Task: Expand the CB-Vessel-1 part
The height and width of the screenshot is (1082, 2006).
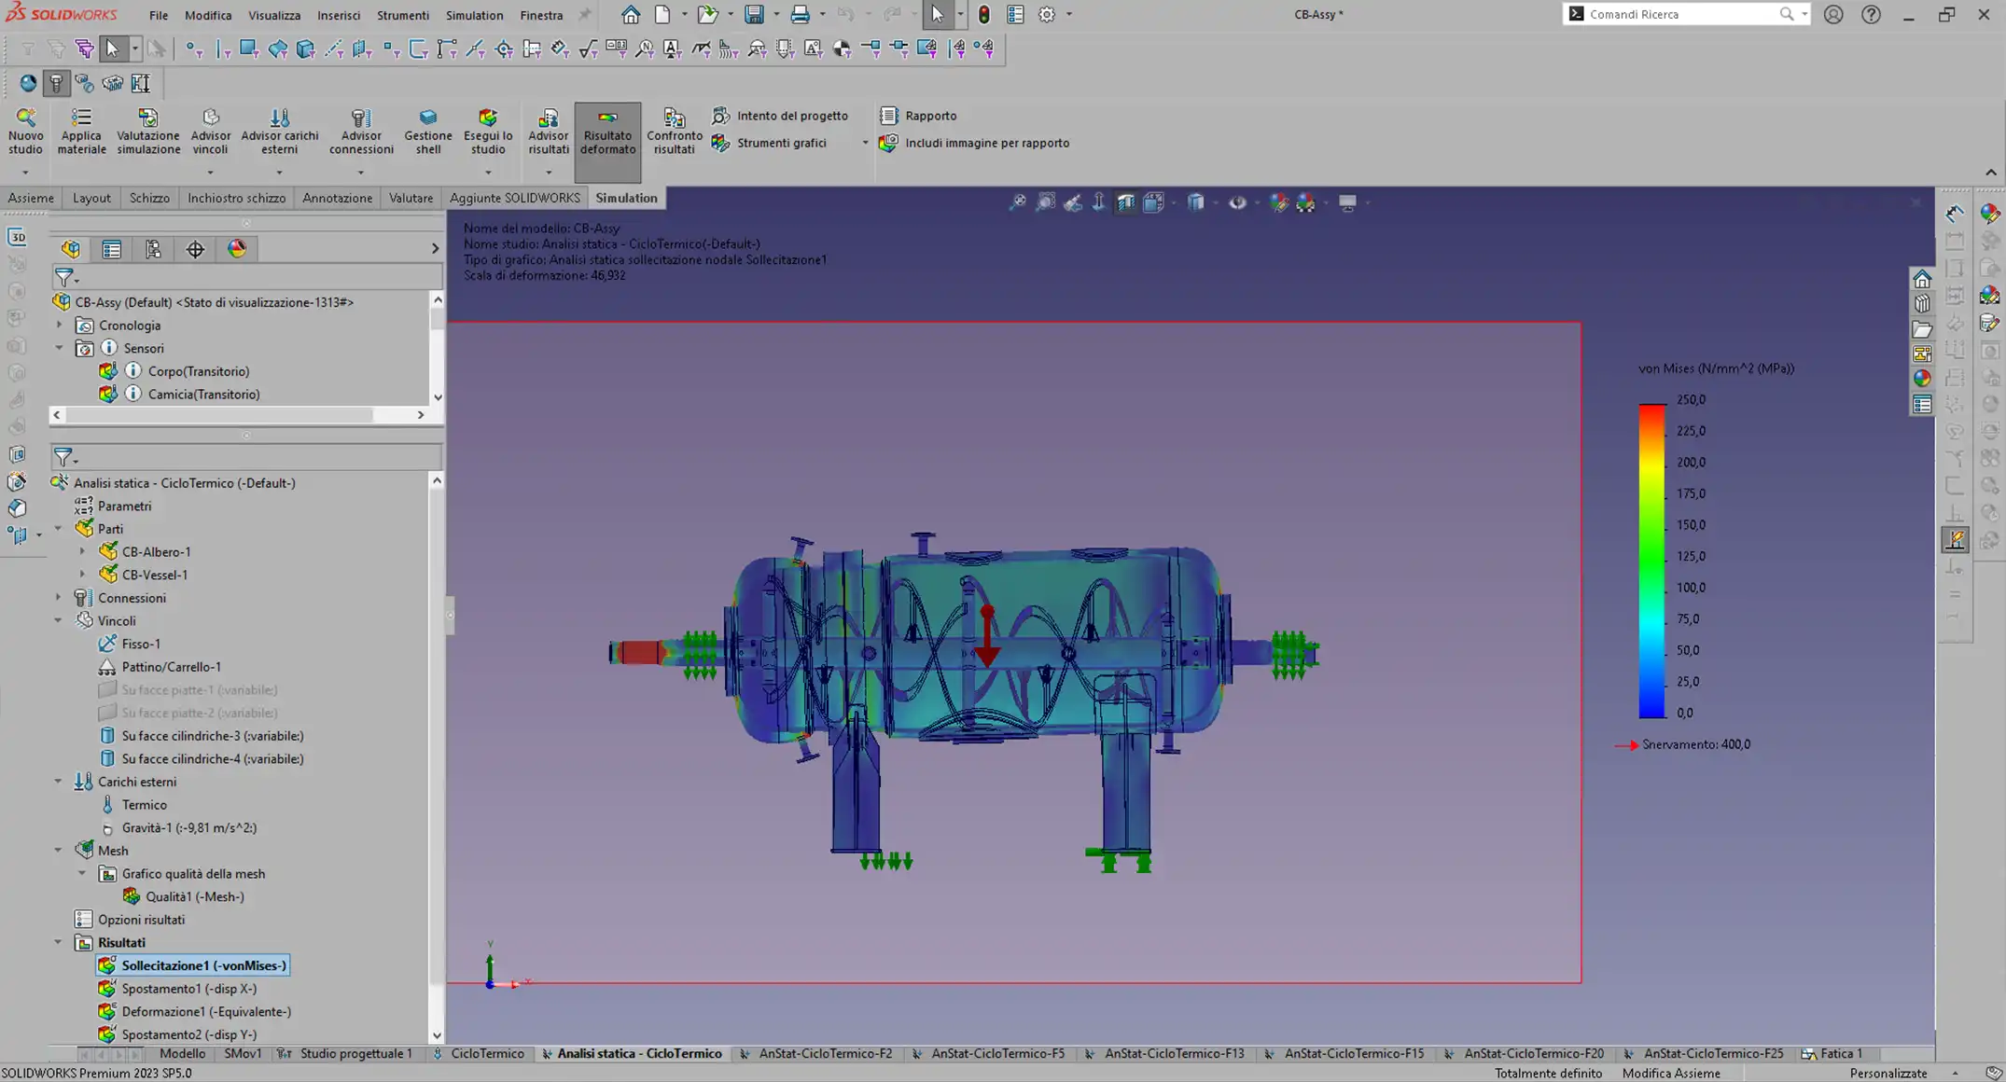Action: coord(82,575)
